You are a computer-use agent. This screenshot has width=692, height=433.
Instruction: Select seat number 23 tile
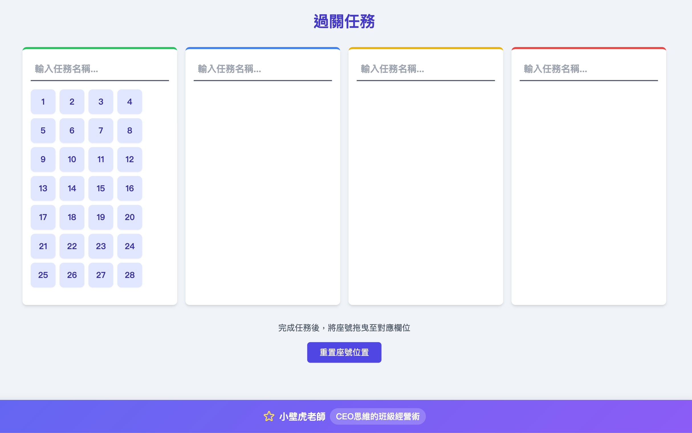pos(101,246)
